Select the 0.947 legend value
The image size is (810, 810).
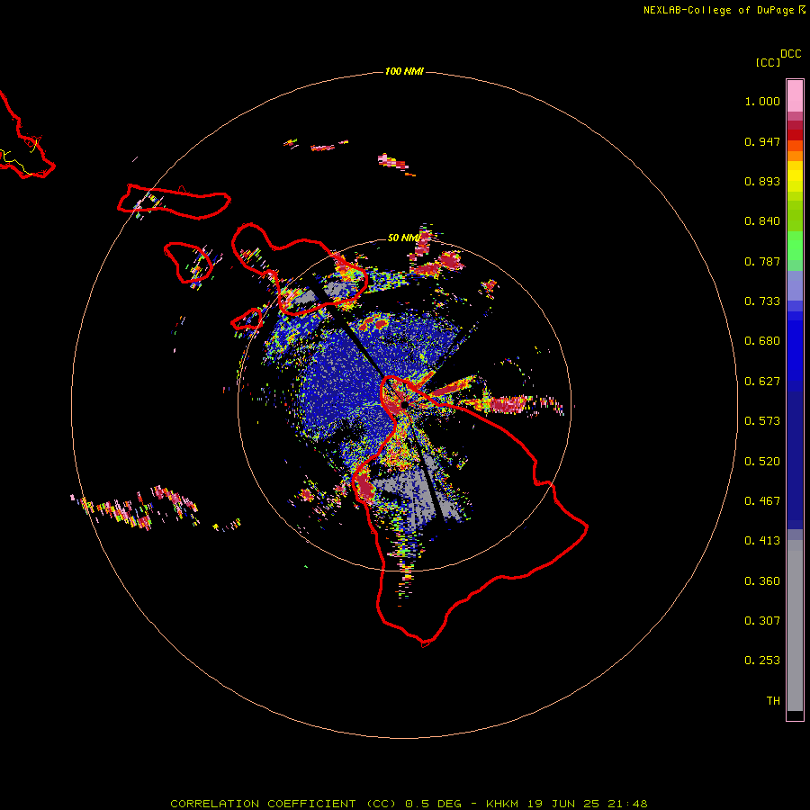coord(762,141)
